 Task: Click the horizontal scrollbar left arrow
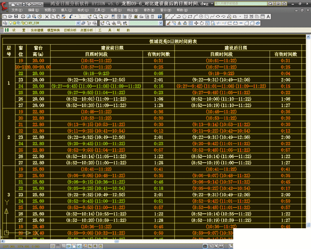click(3, 241)
